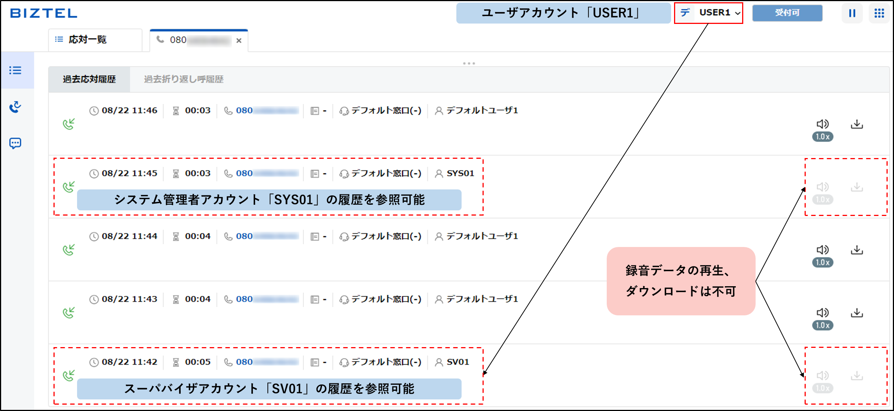Download recording for the 11:44 call

click(857, 250)
